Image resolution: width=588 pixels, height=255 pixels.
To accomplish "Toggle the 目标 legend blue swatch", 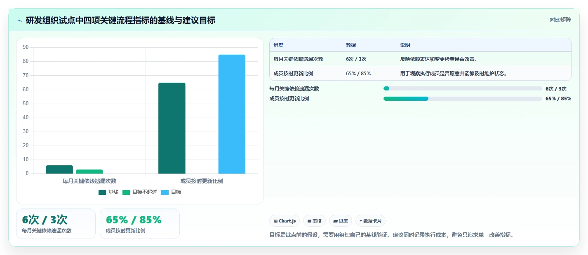I will pyautogui.click(x=165, y=192).
